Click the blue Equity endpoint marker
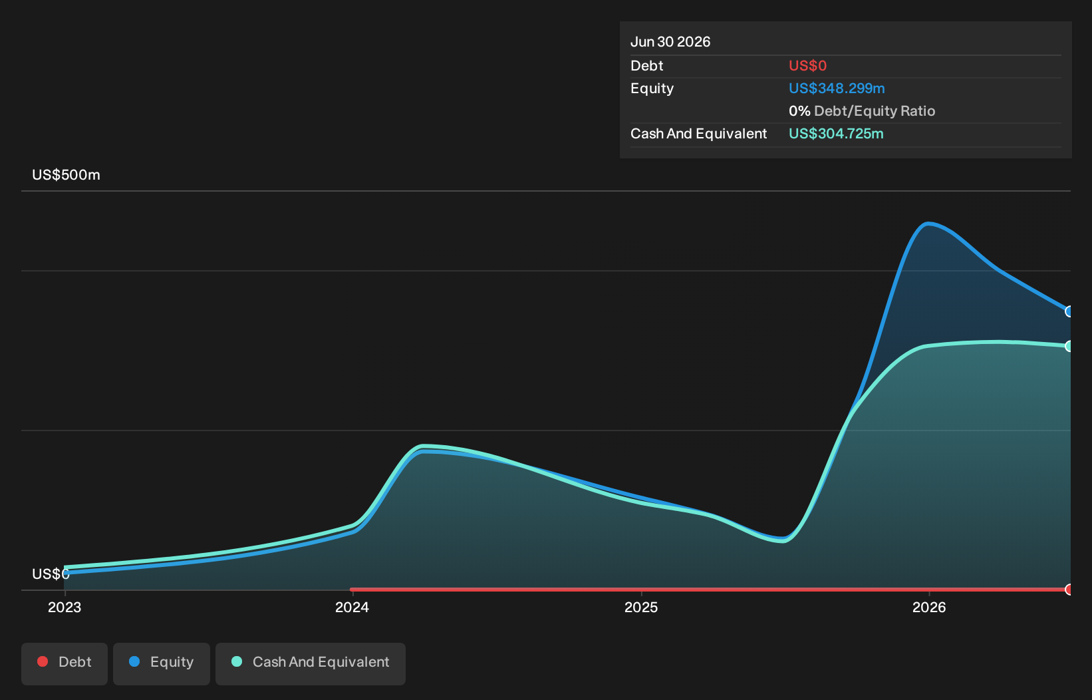The width and height of the screenshot is (1092, 700). [x=1070, y=311]
